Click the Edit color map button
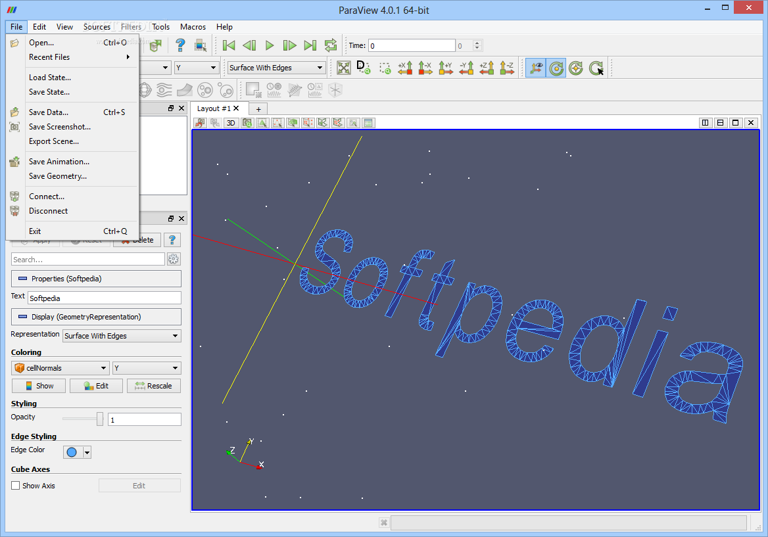The image size is (768, 537). pos(96,386)
